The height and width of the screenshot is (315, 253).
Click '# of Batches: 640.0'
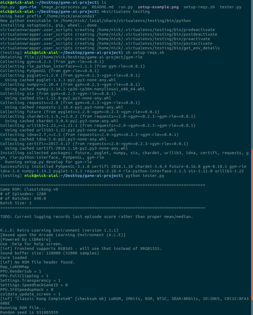click(23, 198)
